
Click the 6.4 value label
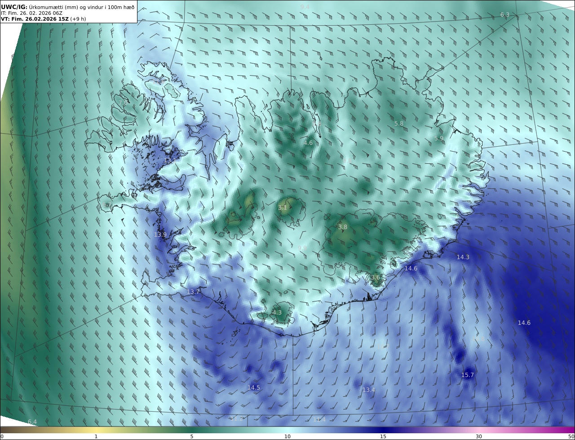(32, 422)
